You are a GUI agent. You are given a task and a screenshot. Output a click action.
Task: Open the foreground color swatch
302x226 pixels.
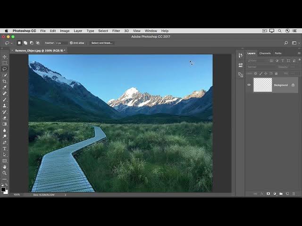click(3, 189)
